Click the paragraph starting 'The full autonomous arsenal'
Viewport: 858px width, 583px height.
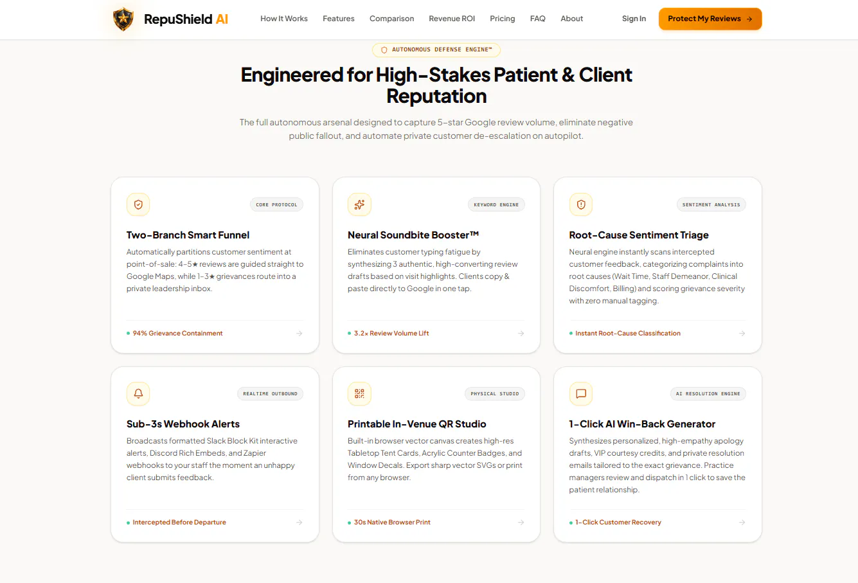click(436, 129)
